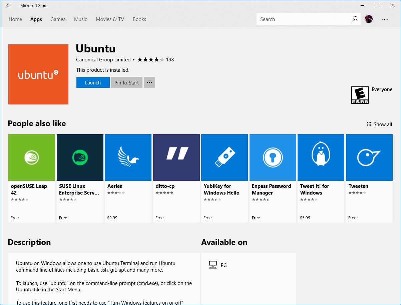
Task: Open the Enpass Password Manager icon
Action: pyautogui.click(x=273, y=158)
